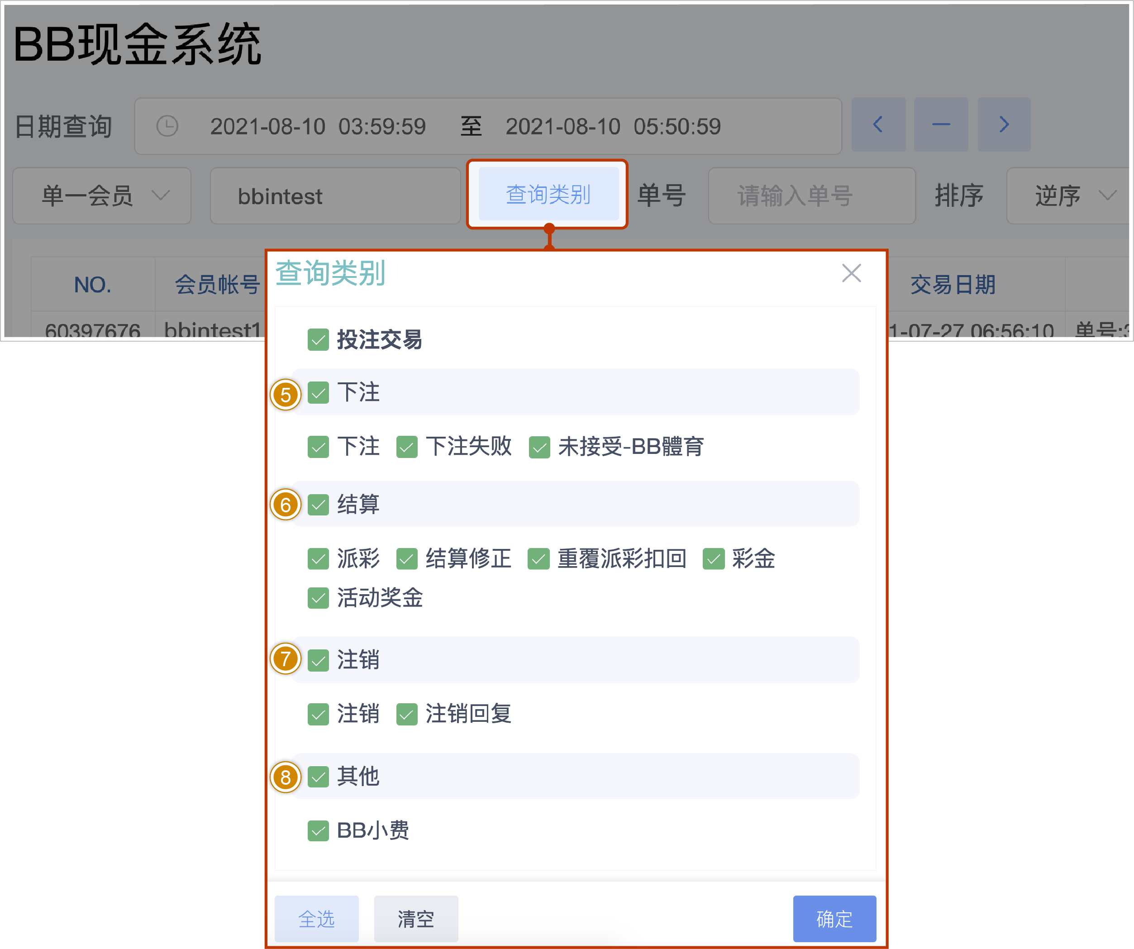Click the numbered marker 5 badge

(x=286, y=395)
